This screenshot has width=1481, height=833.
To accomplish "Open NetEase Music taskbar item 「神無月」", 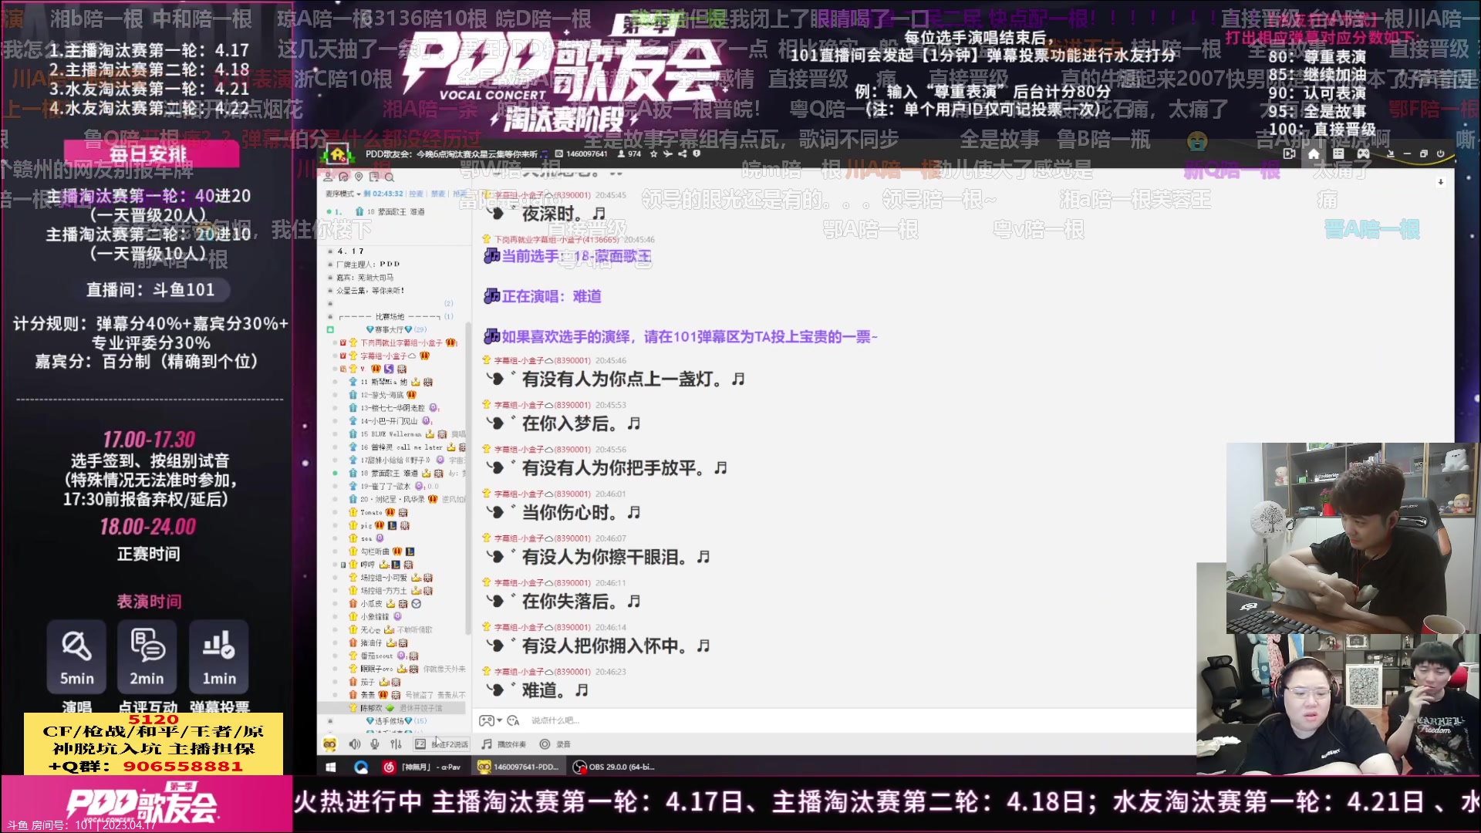I will click(422, 767).
